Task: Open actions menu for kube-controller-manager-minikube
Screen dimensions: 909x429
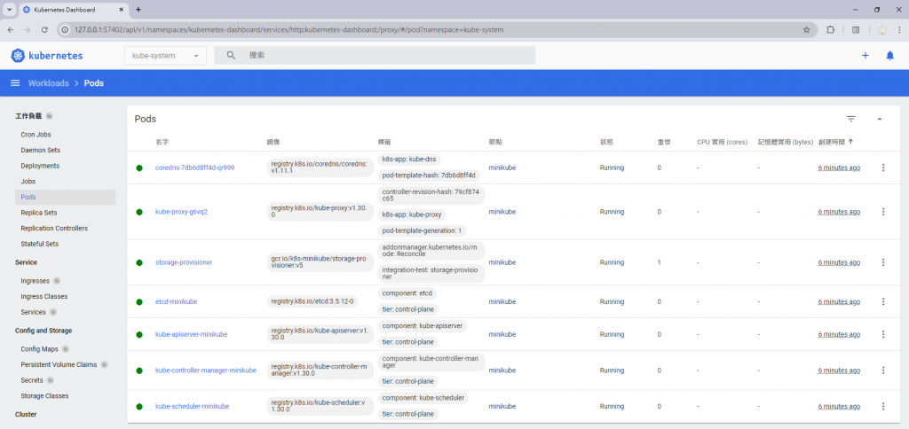Action: 883,370
